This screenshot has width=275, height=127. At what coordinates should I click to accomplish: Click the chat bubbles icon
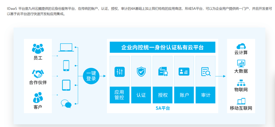66,104
